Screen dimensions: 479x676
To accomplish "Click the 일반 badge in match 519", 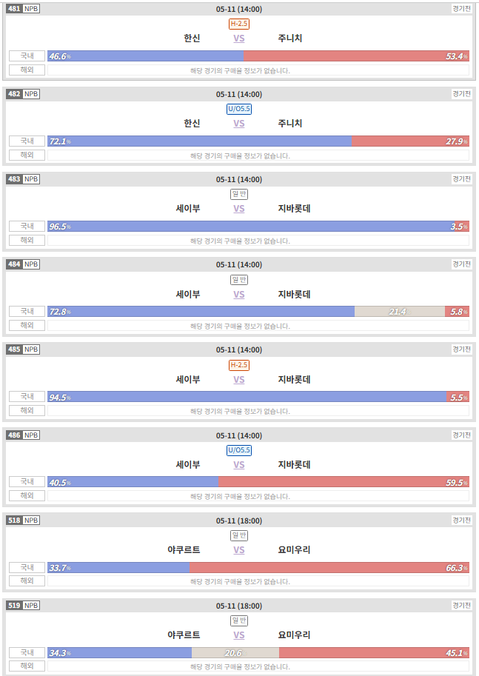I will tap(239, 620).
